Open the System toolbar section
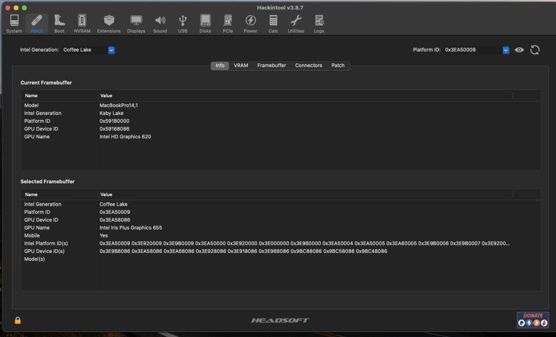This screenshot has height=337, width=556. coord(14,23)
